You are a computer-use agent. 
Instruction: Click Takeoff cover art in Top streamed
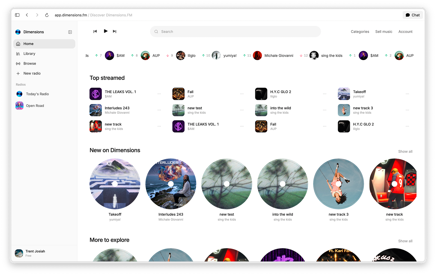[x=344, y=94]
